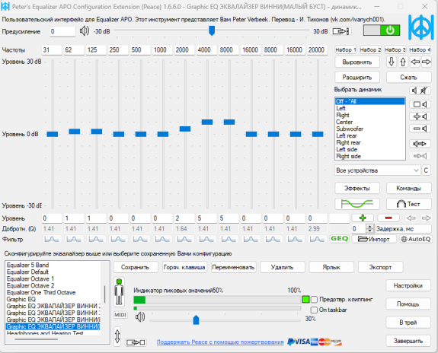Screen dimensions: 438x353
Task: Click the Расширить button
Action: click(357, 77)
